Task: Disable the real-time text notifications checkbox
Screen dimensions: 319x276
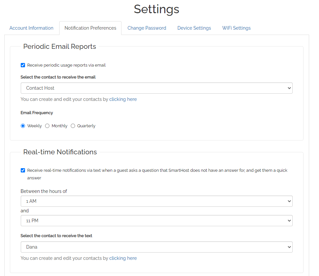Action: click(23, 170)
